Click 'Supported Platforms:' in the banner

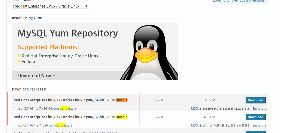(48, 47)
